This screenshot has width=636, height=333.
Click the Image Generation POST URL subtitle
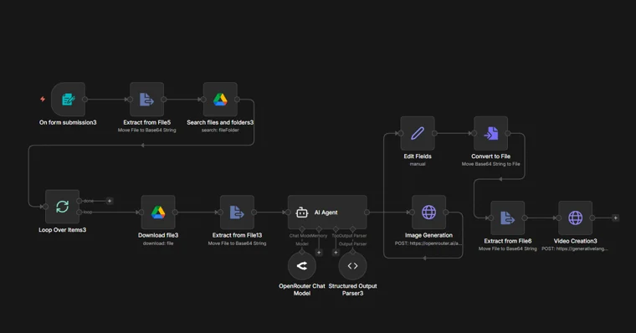click(428, 243)
